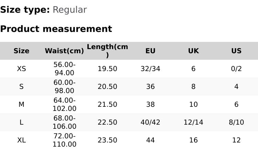The image size is (258, 149).
Task: Click the US size 0/2 cell
Action: click(236, 69)
